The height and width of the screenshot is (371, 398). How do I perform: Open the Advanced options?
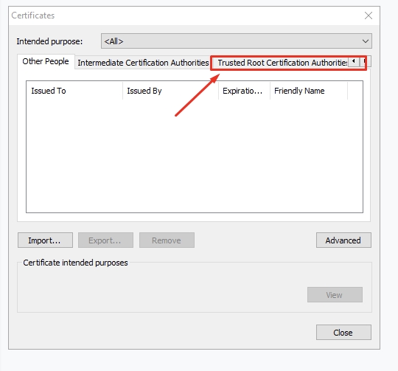(x=343, y=240)
